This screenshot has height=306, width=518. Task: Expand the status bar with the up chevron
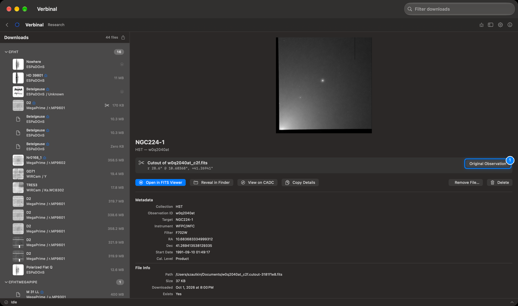click(512, 302)
